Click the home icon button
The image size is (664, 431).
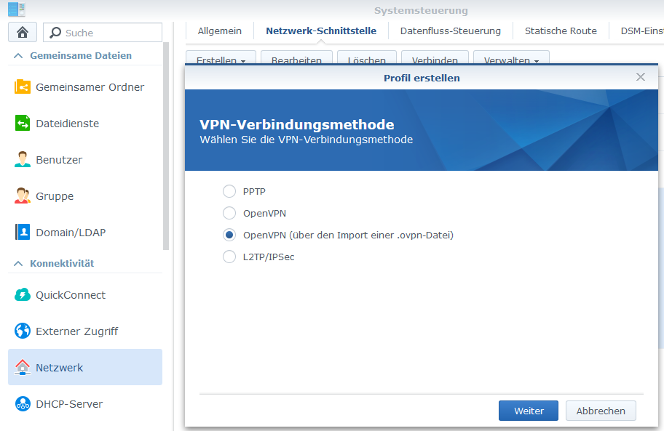23,33
